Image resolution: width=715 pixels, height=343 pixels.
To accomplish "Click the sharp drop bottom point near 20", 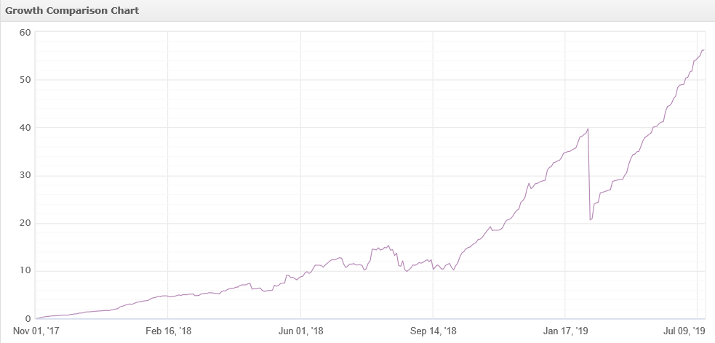I will point(590,219).
